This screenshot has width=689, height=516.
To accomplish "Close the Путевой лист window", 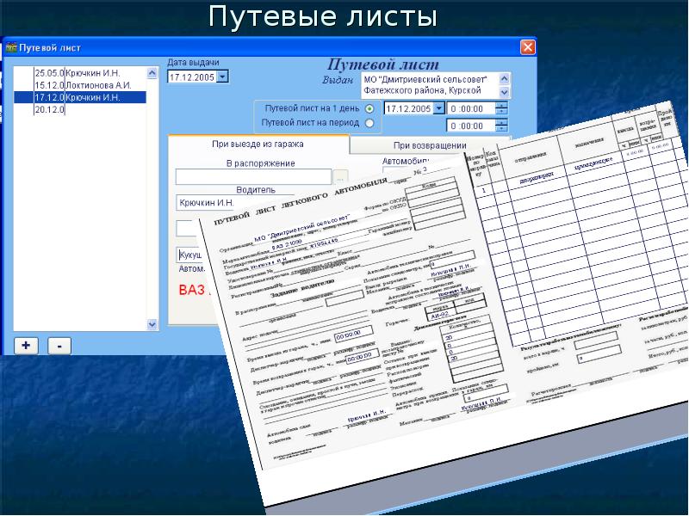I will pyautogui.click(x=528, y=47).
